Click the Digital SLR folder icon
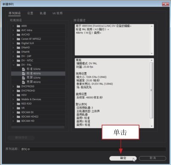 18,43
